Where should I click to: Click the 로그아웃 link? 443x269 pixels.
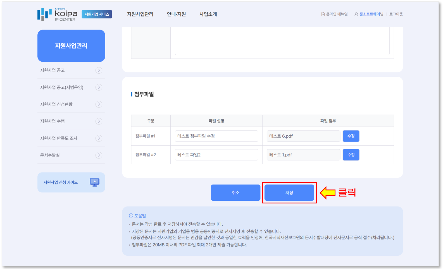point(396,14)
